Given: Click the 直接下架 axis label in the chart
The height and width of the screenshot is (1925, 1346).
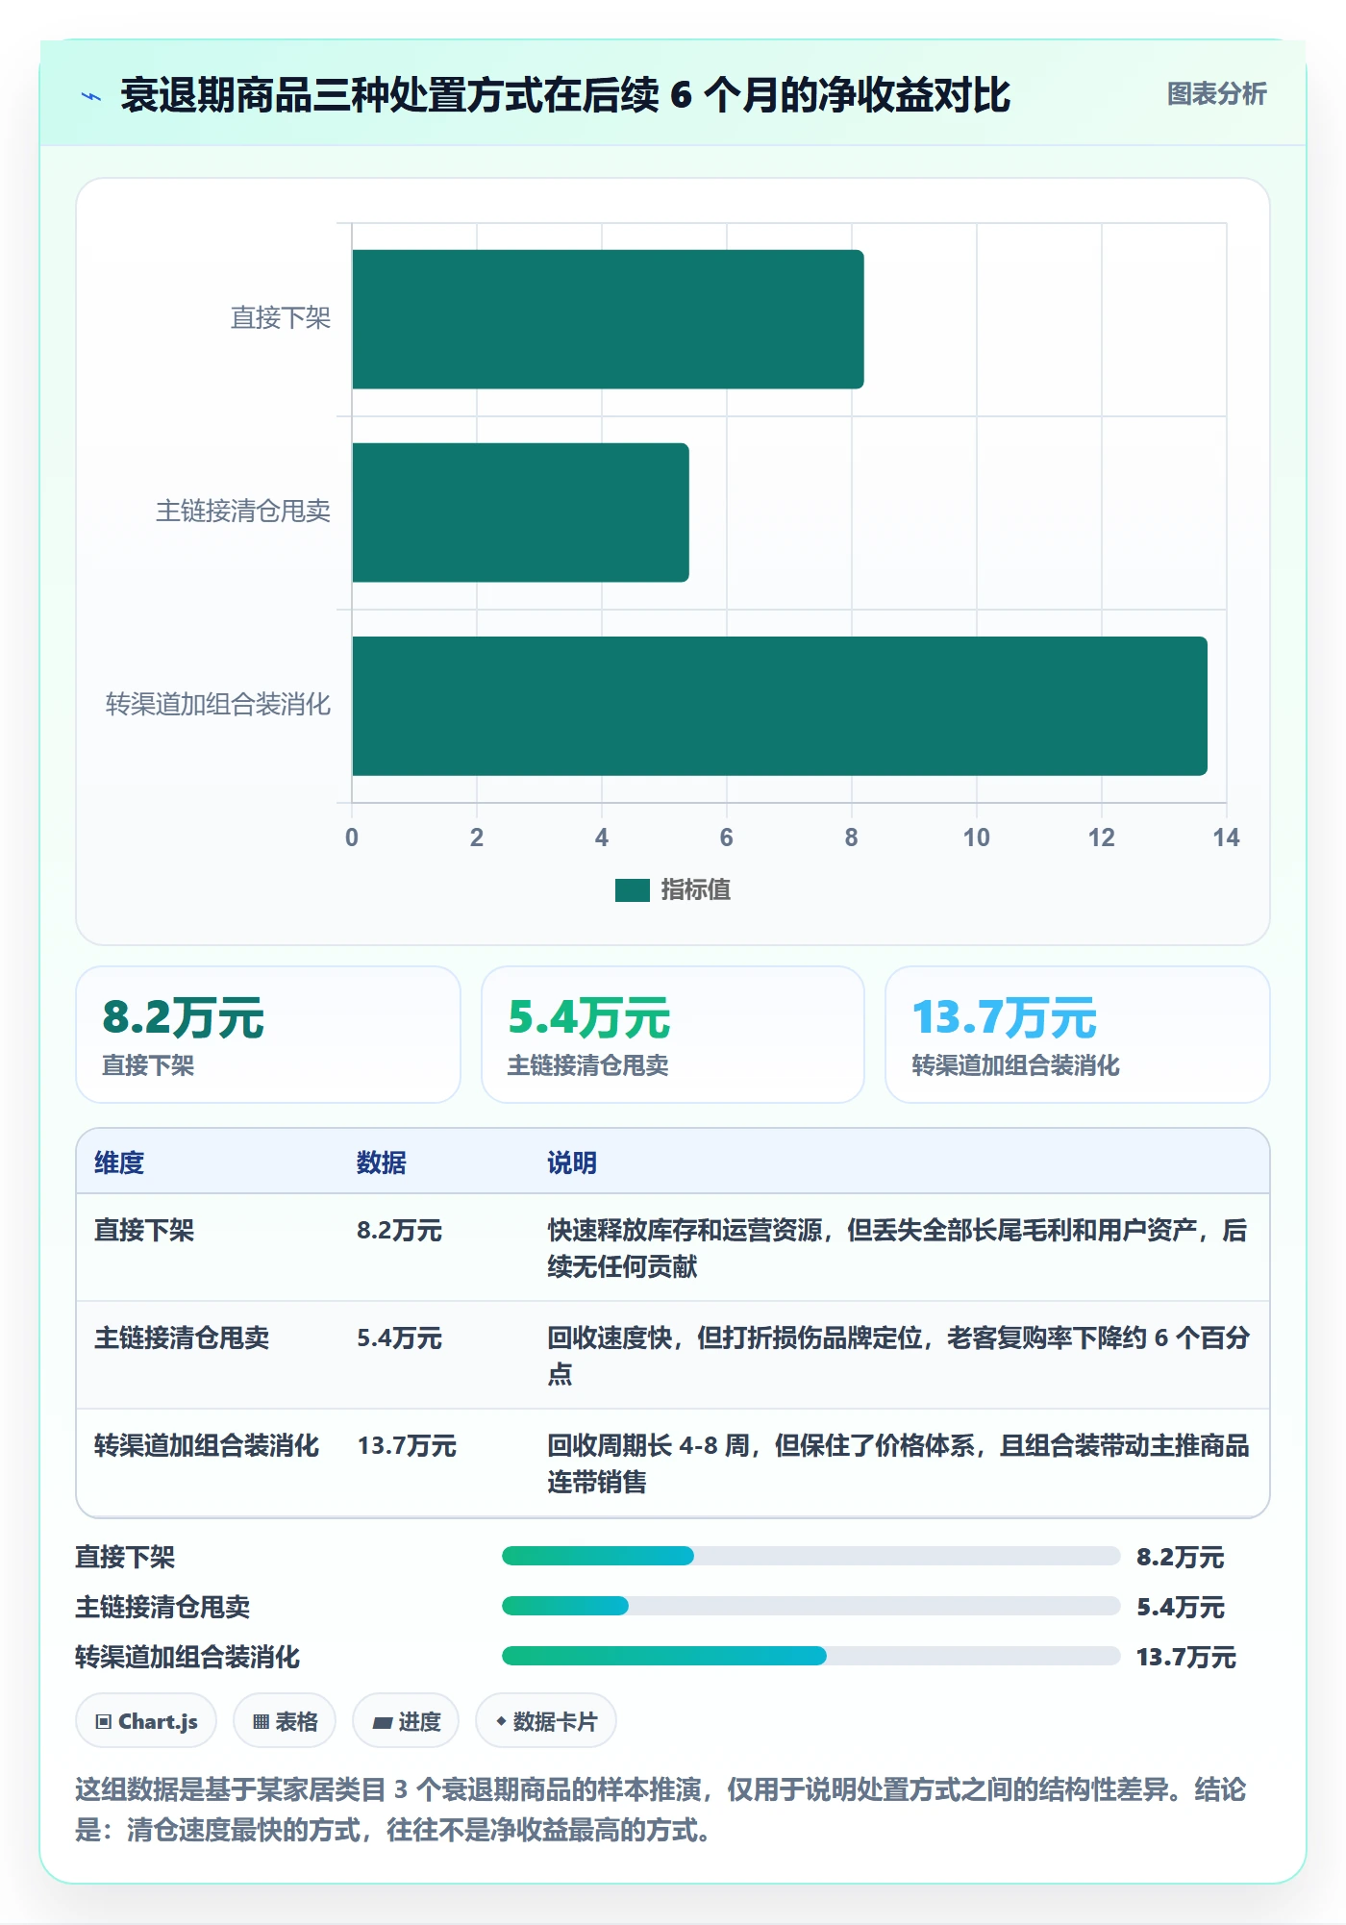Looking at the screenshot, I should pyautogui.click(x=281, y=318).
